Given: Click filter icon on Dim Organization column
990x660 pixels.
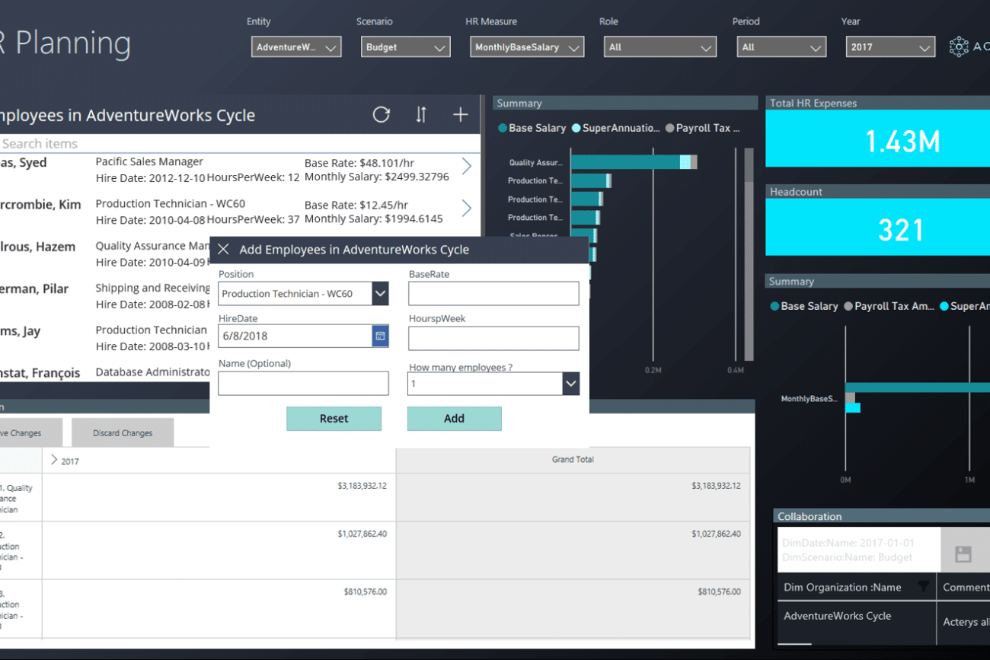Looking at the screenshot, I should pos(923,587).
